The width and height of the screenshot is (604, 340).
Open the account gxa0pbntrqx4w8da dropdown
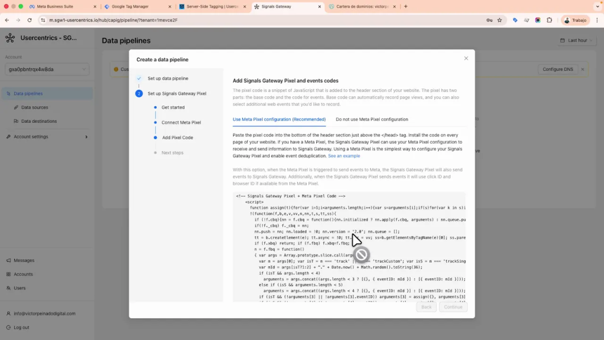click(x=47, y=70)
